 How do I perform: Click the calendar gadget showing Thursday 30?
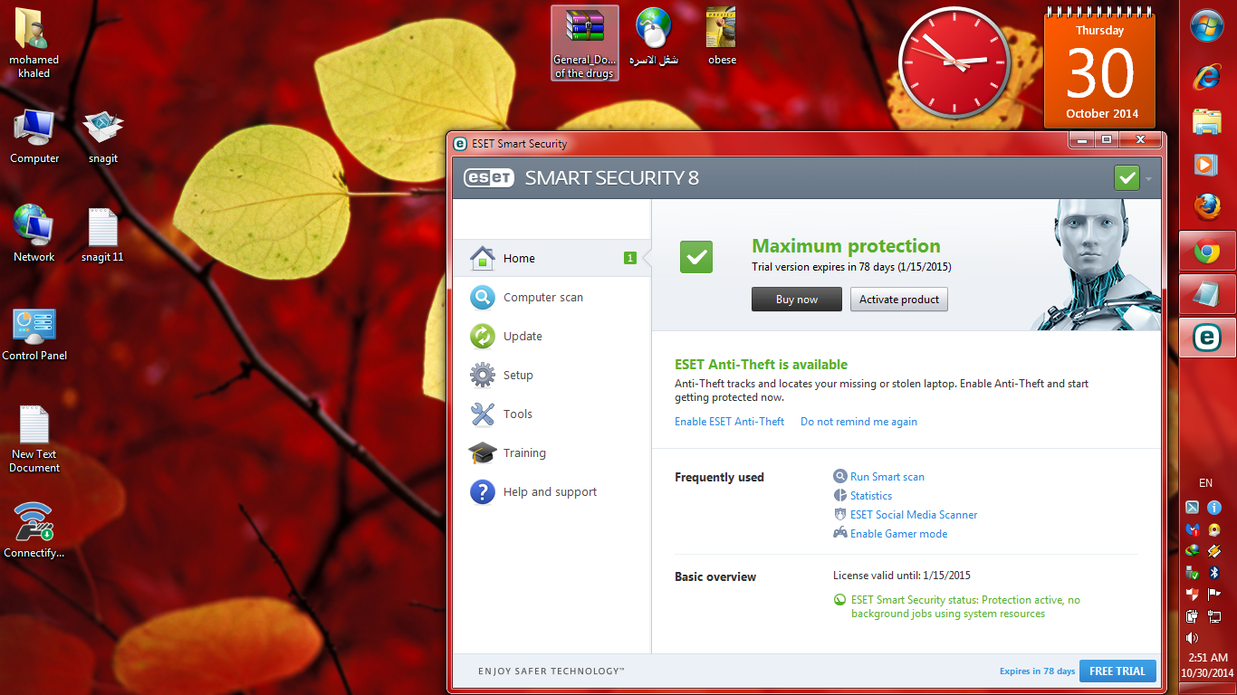[x=1100, y=69]
